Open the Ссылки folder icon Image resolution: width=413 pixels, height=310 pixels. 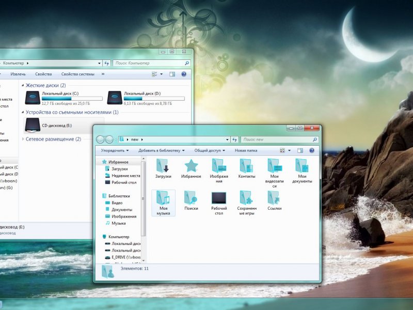(274, 198)
